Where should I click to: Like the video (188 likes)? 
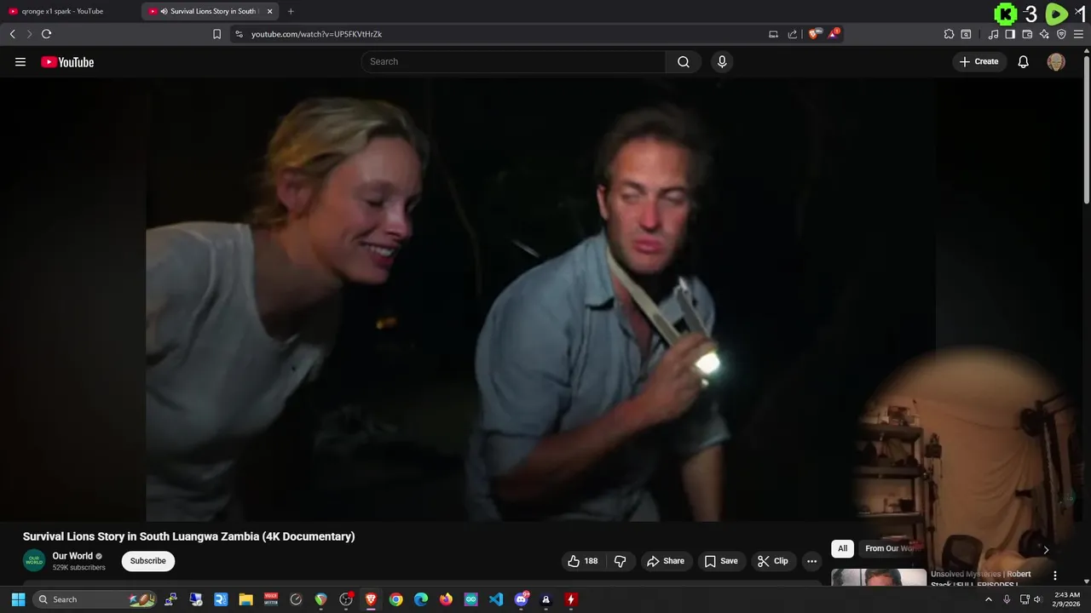coord(583,561)
